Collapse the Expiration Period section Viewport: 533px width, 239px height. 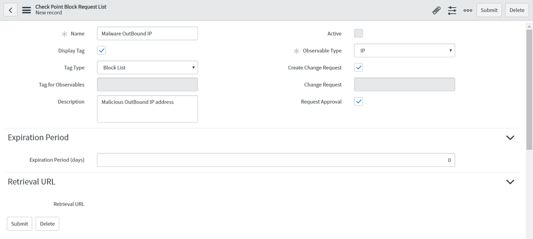(510, 138)
